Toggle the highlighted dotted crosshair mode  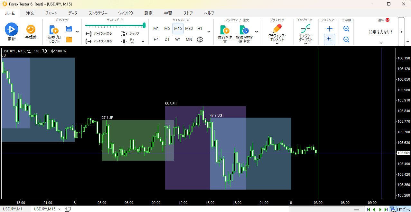click(x=330, y=40)
